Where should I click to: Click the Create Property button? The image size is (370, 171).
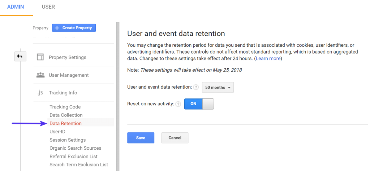pos(74,28)
